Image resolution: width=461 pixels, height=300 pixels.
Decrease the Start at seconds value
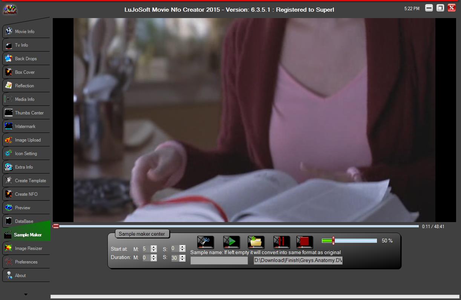tap(182, 250)
